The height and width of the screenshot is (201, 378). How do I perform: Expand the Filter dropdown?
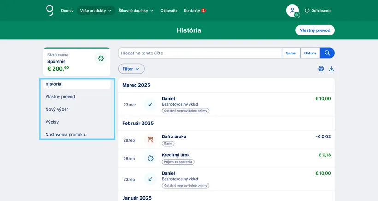coord(131,69)
